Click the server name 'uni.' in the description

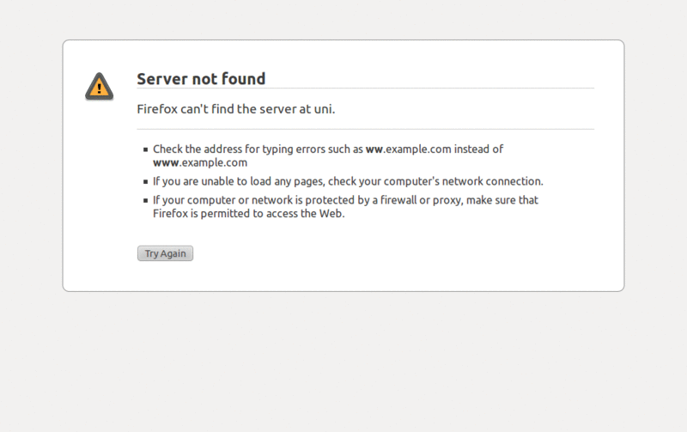point(325,109)
